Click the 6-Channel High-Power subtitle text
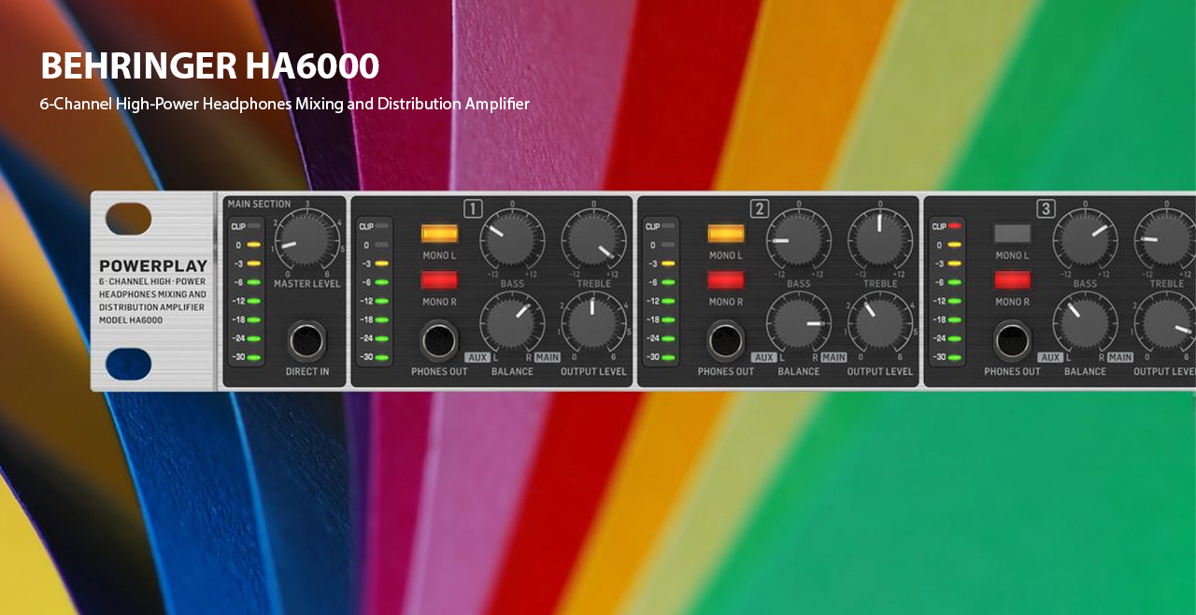 (x=285, y=105)
